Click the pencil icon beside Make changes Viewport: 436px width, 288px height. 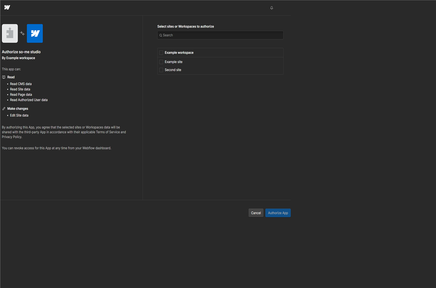(4, 109)
